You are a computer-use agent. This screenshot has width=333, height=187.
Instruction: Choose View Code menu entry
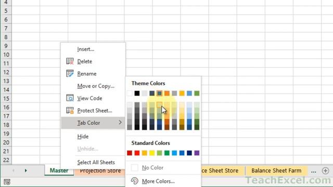click(x=89, y=98)
